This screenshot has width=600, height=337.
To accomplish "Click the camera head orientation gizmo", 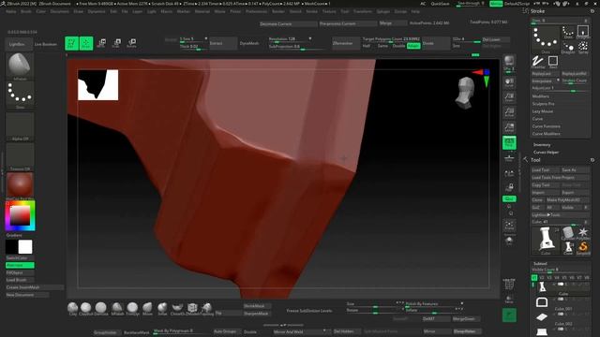I will point(465,93).
